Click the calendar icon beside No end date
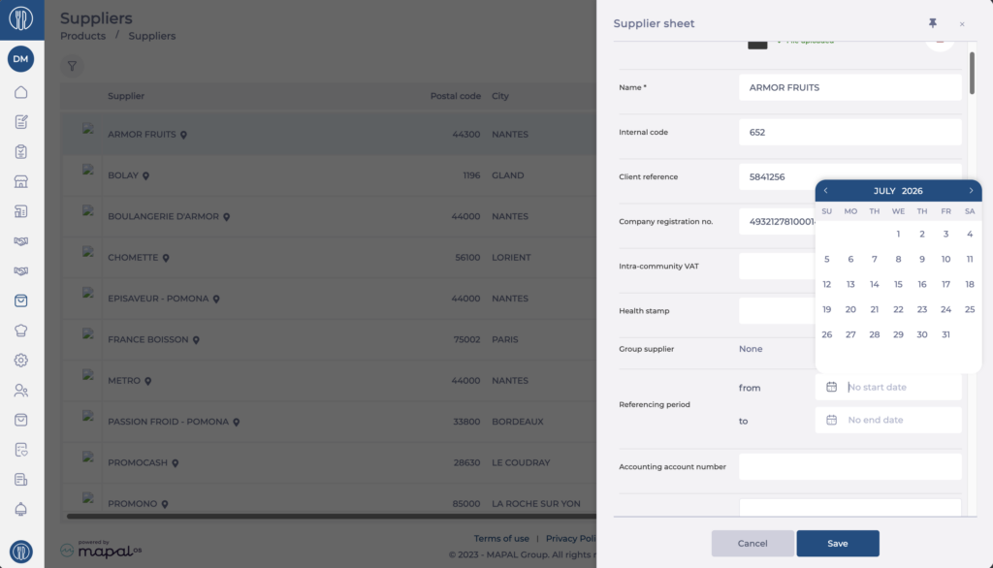The width and height of the screenshot is (993, 568). click(831, 420)
